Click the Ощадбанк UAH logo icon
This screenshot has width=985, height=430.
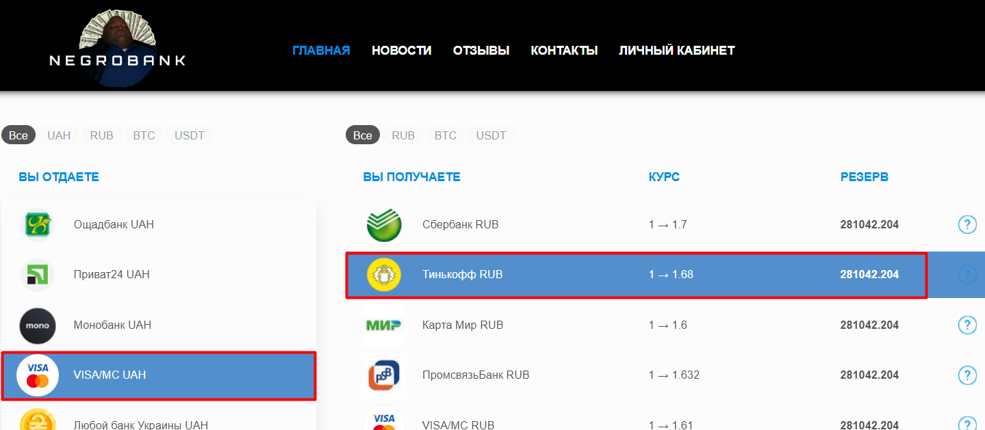[x=38, y=224]
